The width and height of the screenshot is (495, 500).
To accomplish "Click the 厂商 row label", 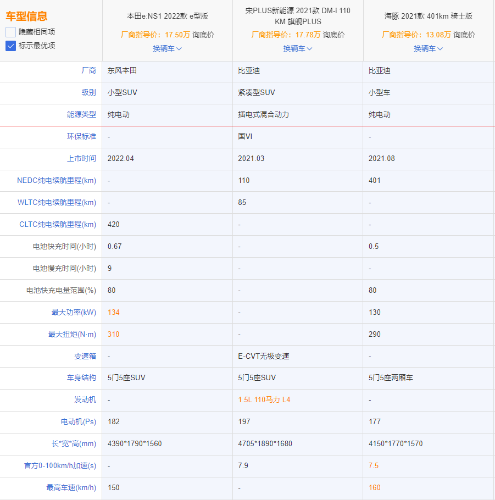I will click(x=88, y=70).
